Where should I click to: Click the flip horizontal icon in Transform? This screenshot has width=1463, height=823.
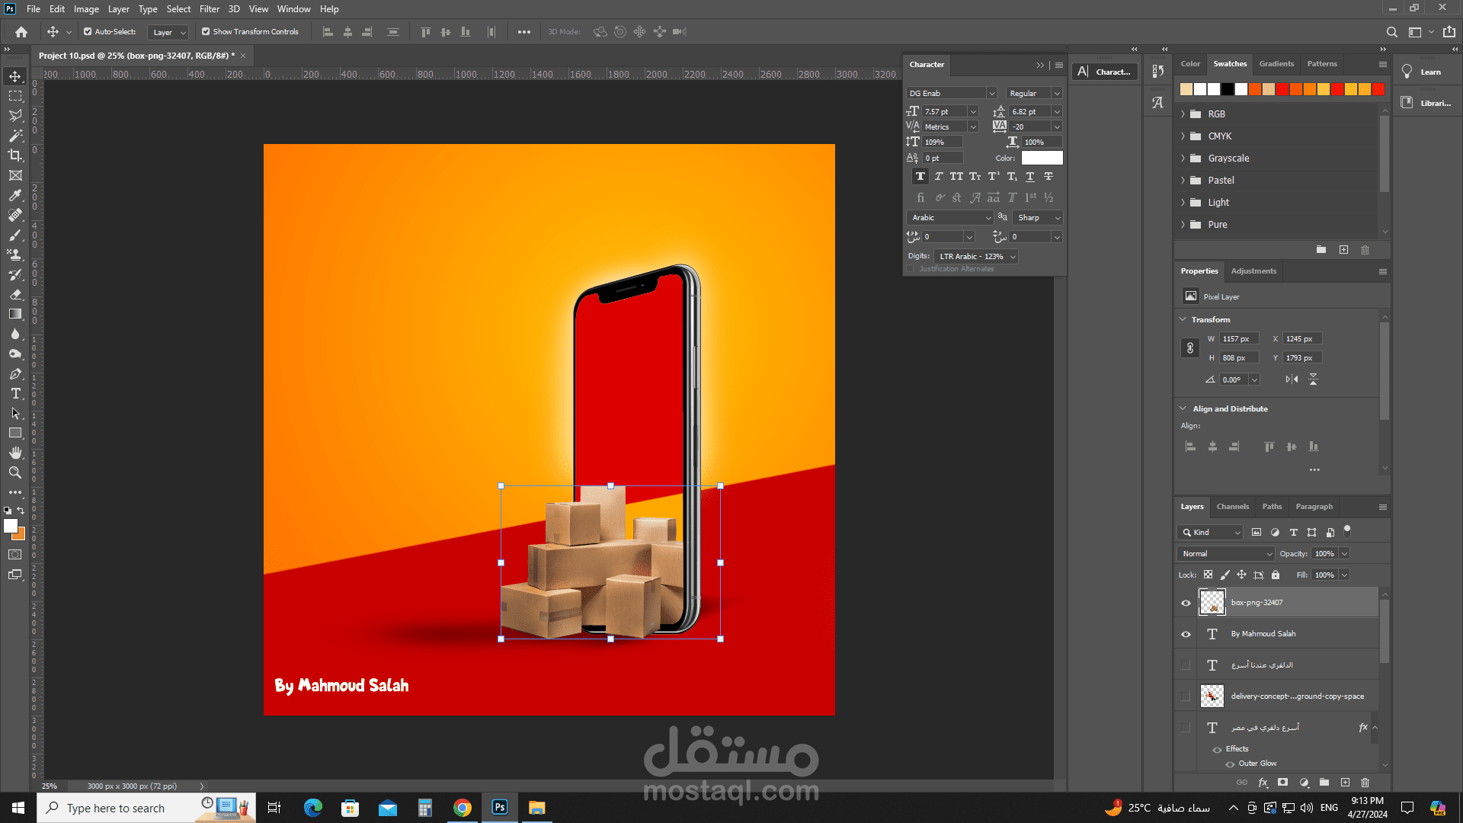coord(1292,379)
